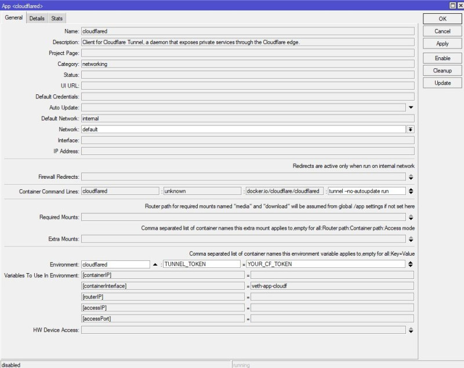The height and width of the screenshot is (368, 464).
Task: Maximize the App cloudflared window
Action: click(x=452, y=5)
